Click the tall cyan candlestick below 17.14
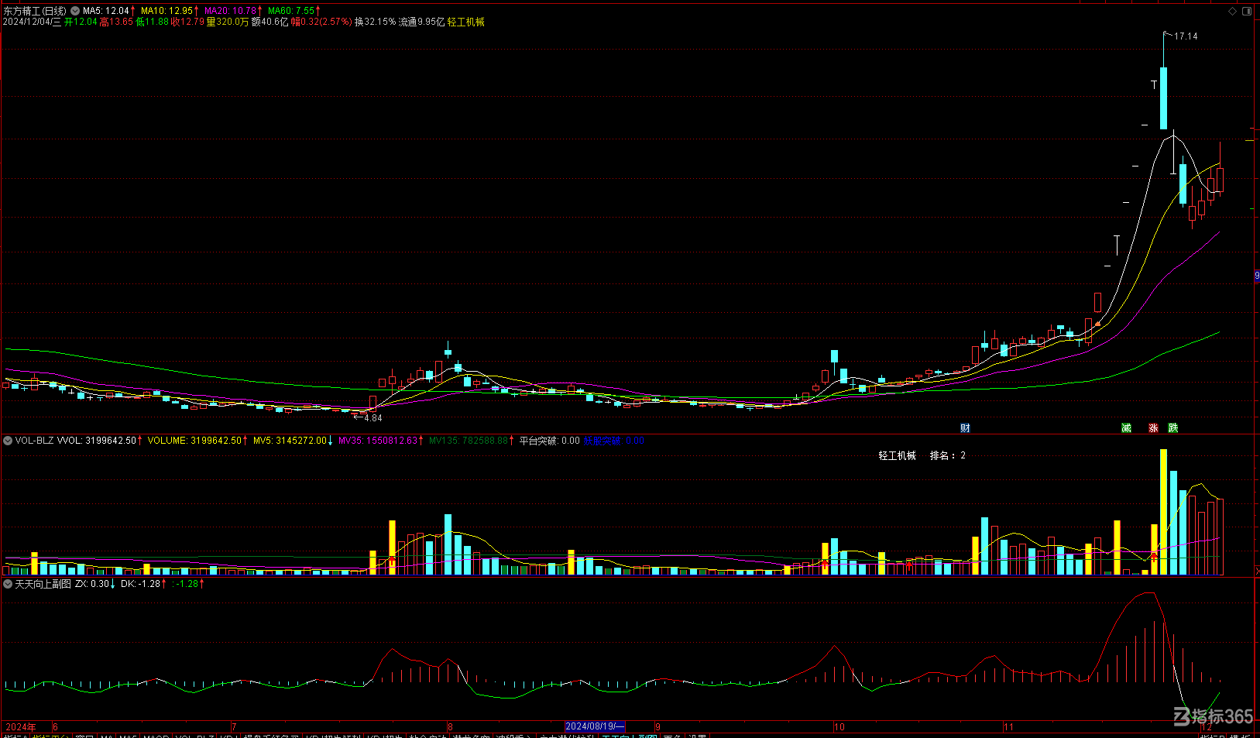 coord(1163,98)
